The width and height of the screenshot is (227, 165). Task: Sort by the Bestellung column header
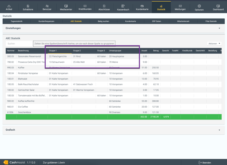212,51
